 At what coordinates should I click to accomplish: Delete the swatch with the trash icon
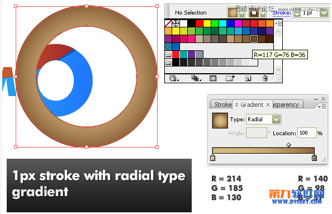[x=265, y=78]
